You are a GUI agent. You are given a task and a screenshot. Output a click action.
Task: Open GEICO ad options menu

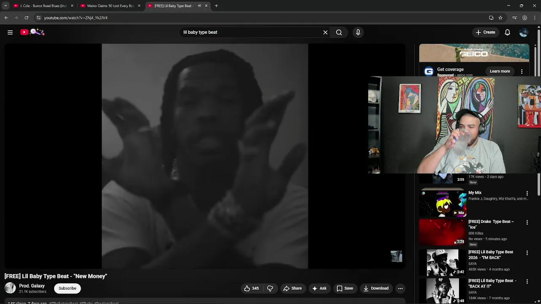(x=522, y=71)
